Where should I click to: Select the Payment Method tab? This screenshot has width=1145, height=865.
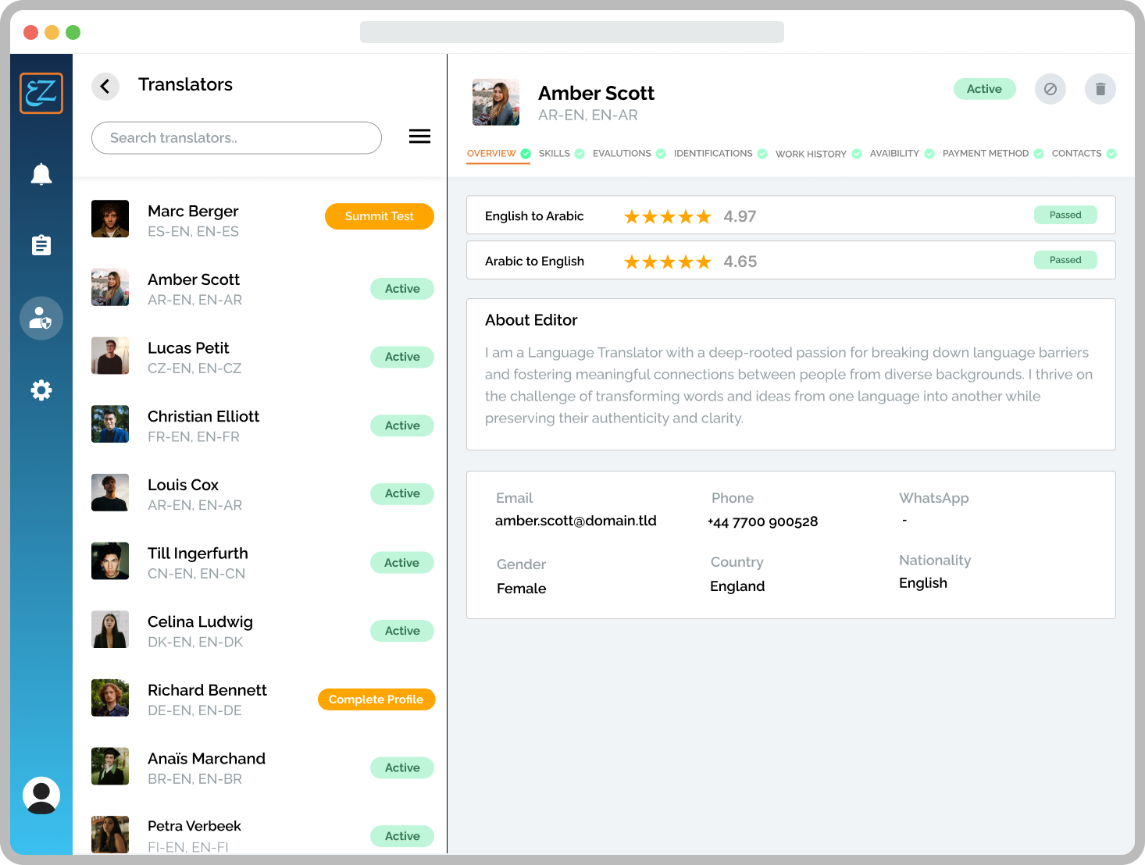pos(985,154)
